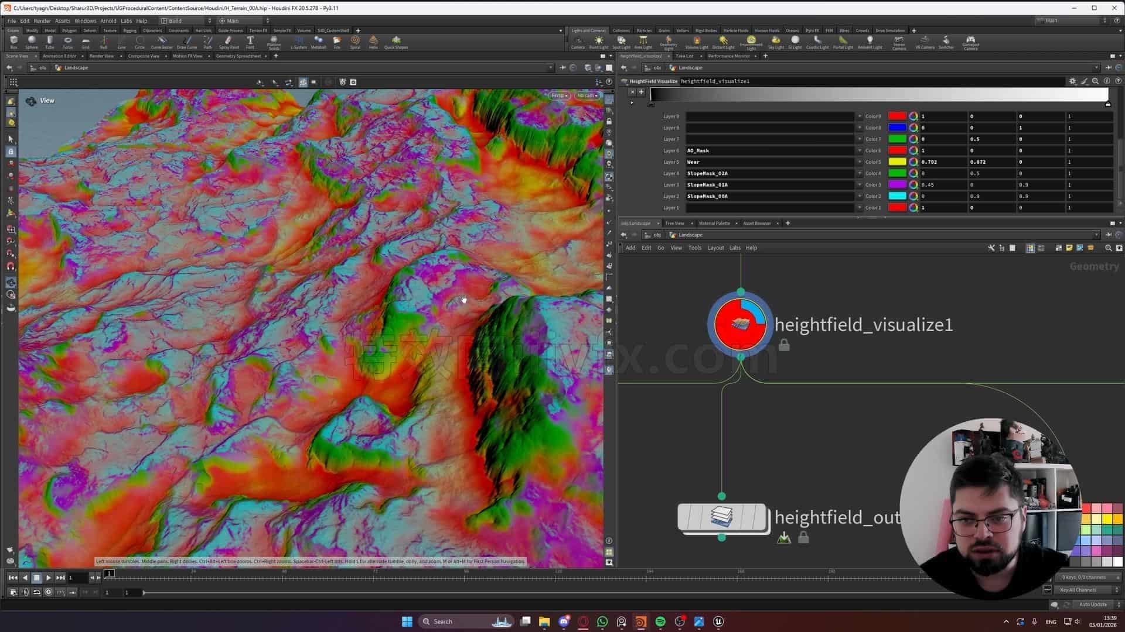Open the No cam camera dropdown
Screen dimensions: 1125x632
pos(587,95)
